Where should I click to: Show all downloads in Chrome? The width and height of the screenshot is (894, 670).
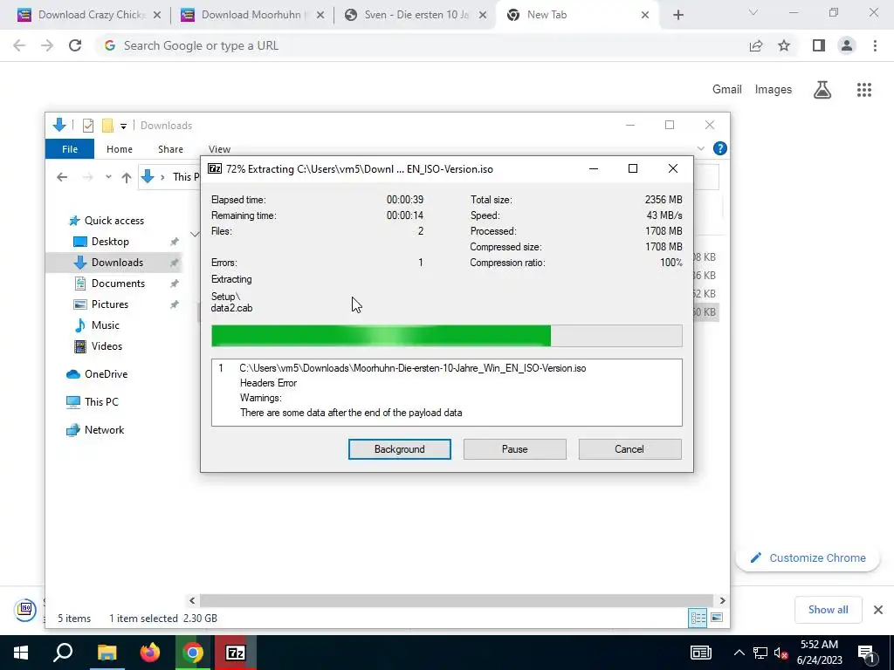(x=828, y=610)
